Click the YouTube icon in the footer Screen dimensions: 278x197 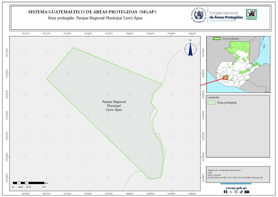point(247,192)
